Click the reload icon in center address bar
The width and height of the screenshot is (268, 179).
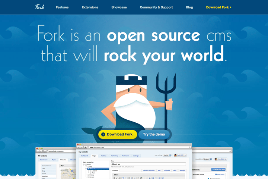[x=189, y=147]
